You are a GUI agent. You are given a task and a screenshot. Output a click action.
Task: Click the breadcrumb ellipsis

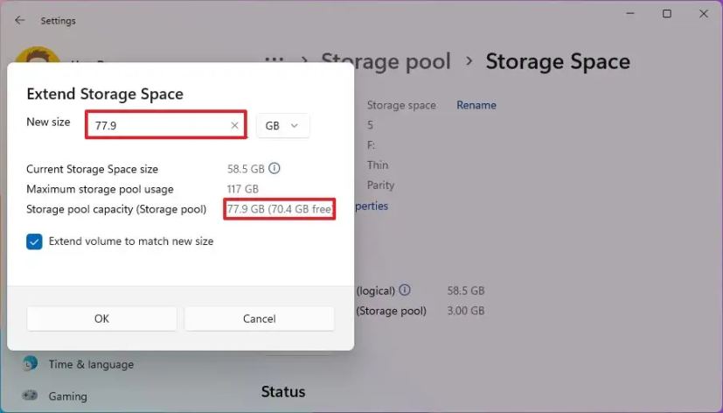[x=275, y=60]
